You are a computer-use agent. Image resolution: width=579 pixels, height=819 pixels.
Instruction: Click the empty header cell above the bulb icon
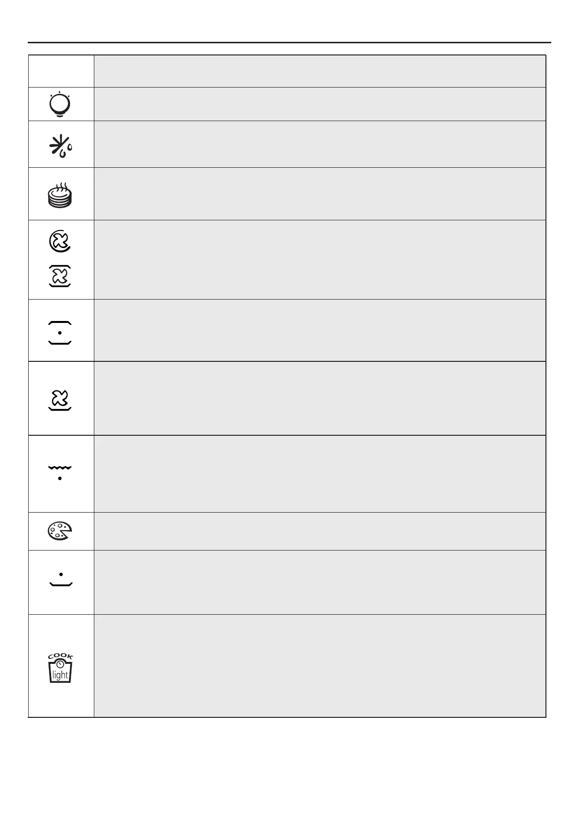(61, 71)
